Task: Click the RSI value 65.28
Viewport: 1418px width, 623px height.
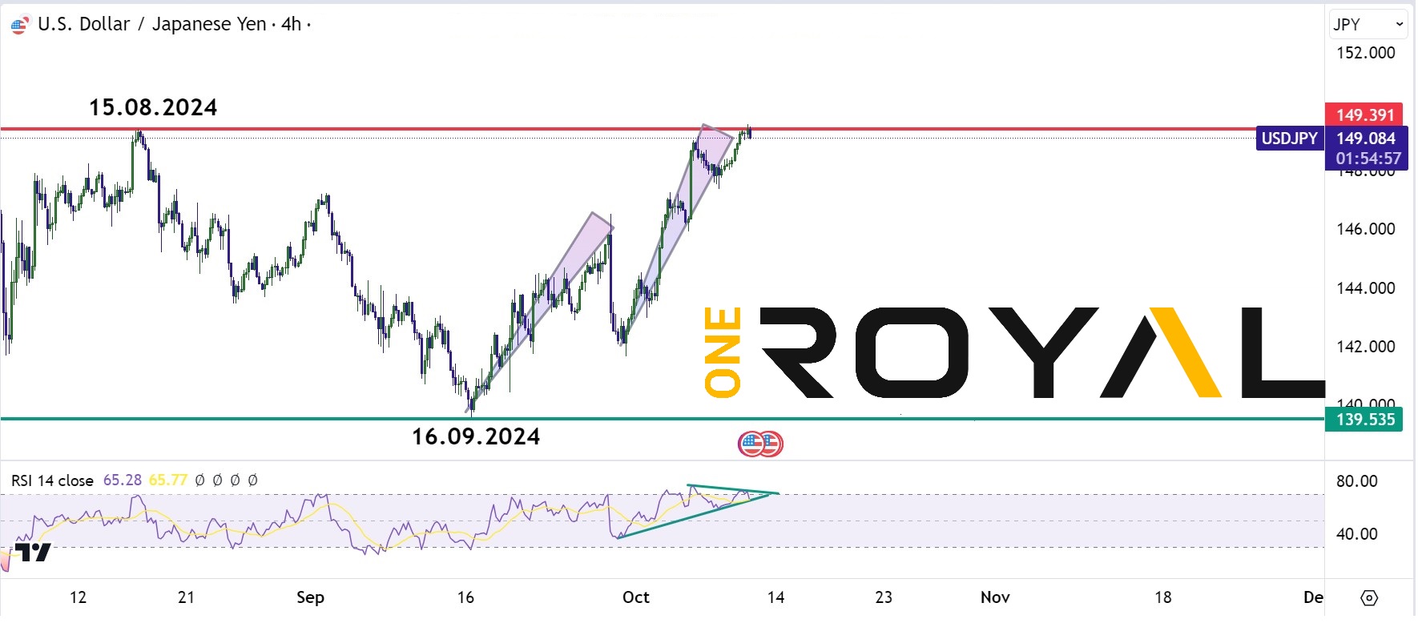Action: pos(123,480)
